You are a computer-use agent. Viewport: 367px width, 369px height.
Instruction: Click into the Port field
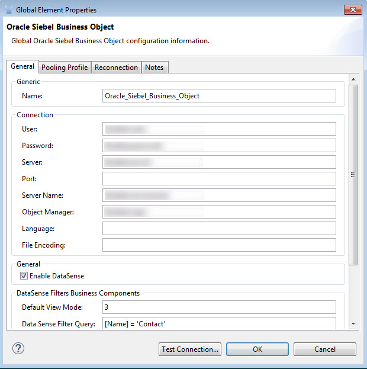[219, 179]
